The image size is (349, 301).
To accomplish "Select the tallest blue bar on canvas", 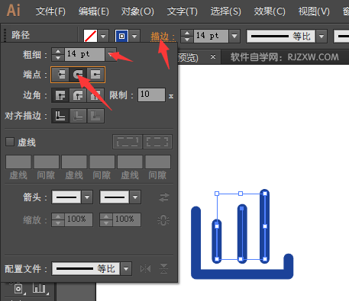I will (265, 226).
